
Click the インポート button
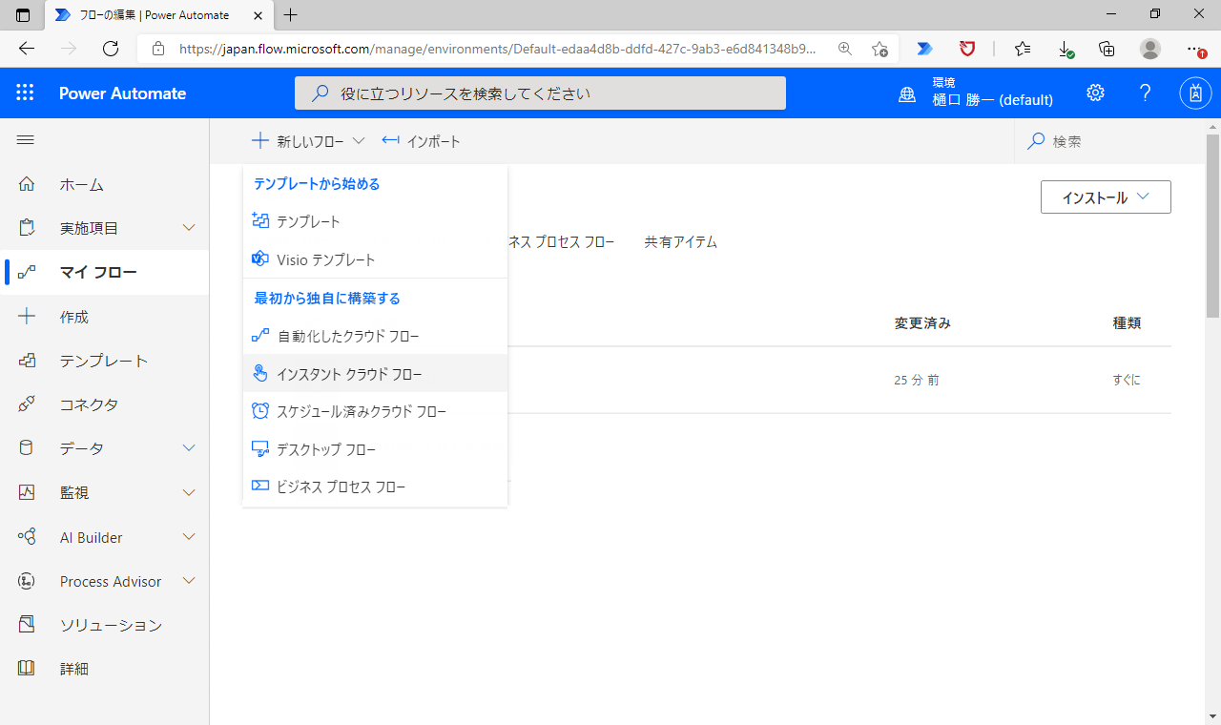tap(421, 141)
